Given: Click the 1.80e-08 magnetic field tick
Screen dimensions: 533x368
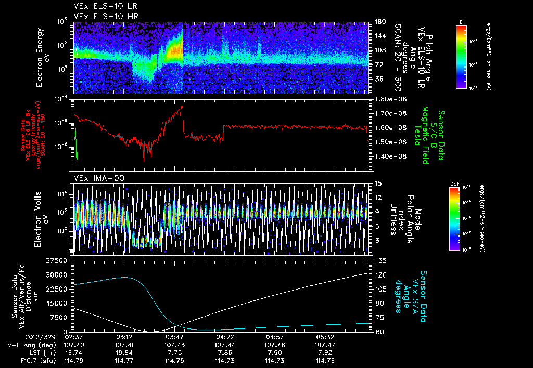Looking at the screenshot, I should coord(392,99).
